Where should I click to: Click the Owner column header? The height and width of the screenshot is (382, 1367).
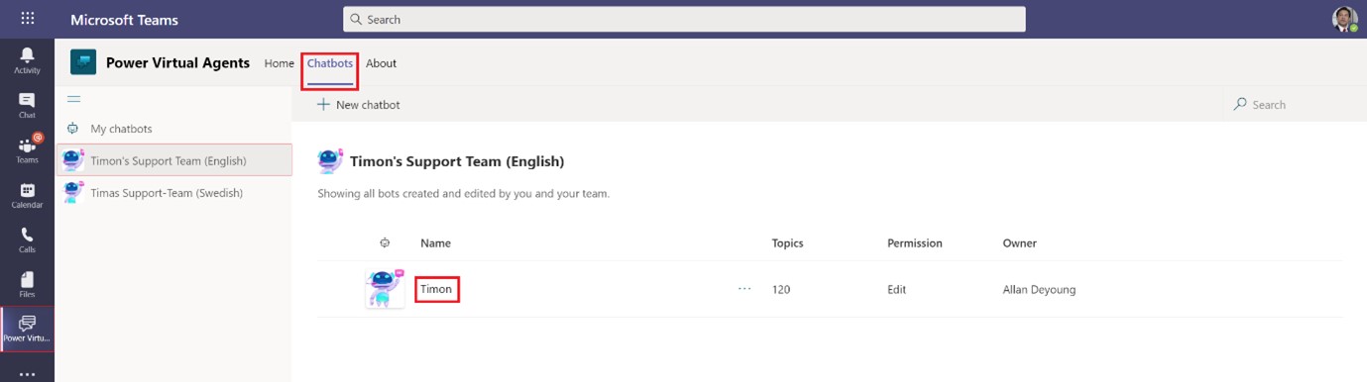1019,243
